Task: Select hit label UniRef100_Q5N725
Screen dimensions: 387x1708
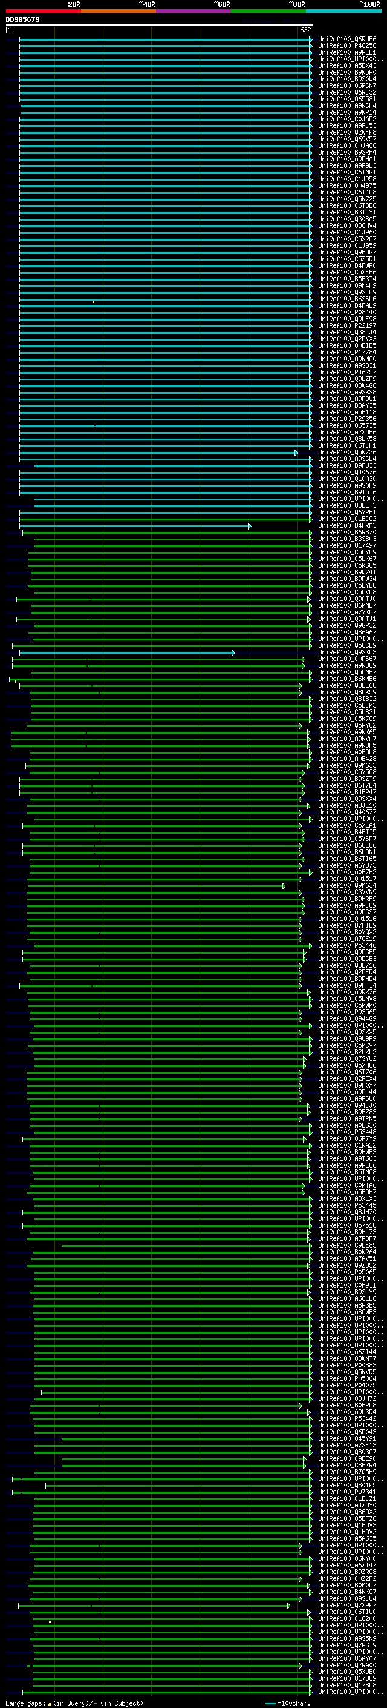Action: (x=346, y=199)
